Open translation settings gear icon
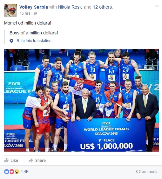162x179 pixels. pyautogui.click(x=11, y=41)
